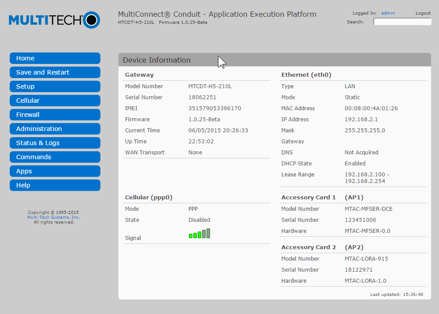
Task: Click the MultiTech logo
Action: 54,20
